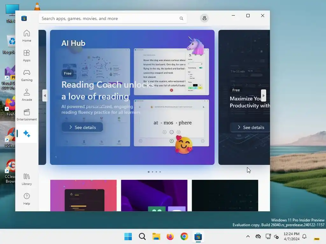Open the purple app thumbnail card
Viewport: 326px width, 244px height.
click(x=154, y=195)
